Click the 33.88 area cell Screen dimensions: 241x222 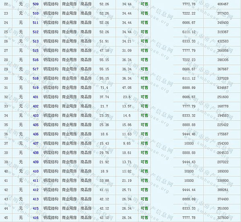pyautogui.click(x=104, y=181)
